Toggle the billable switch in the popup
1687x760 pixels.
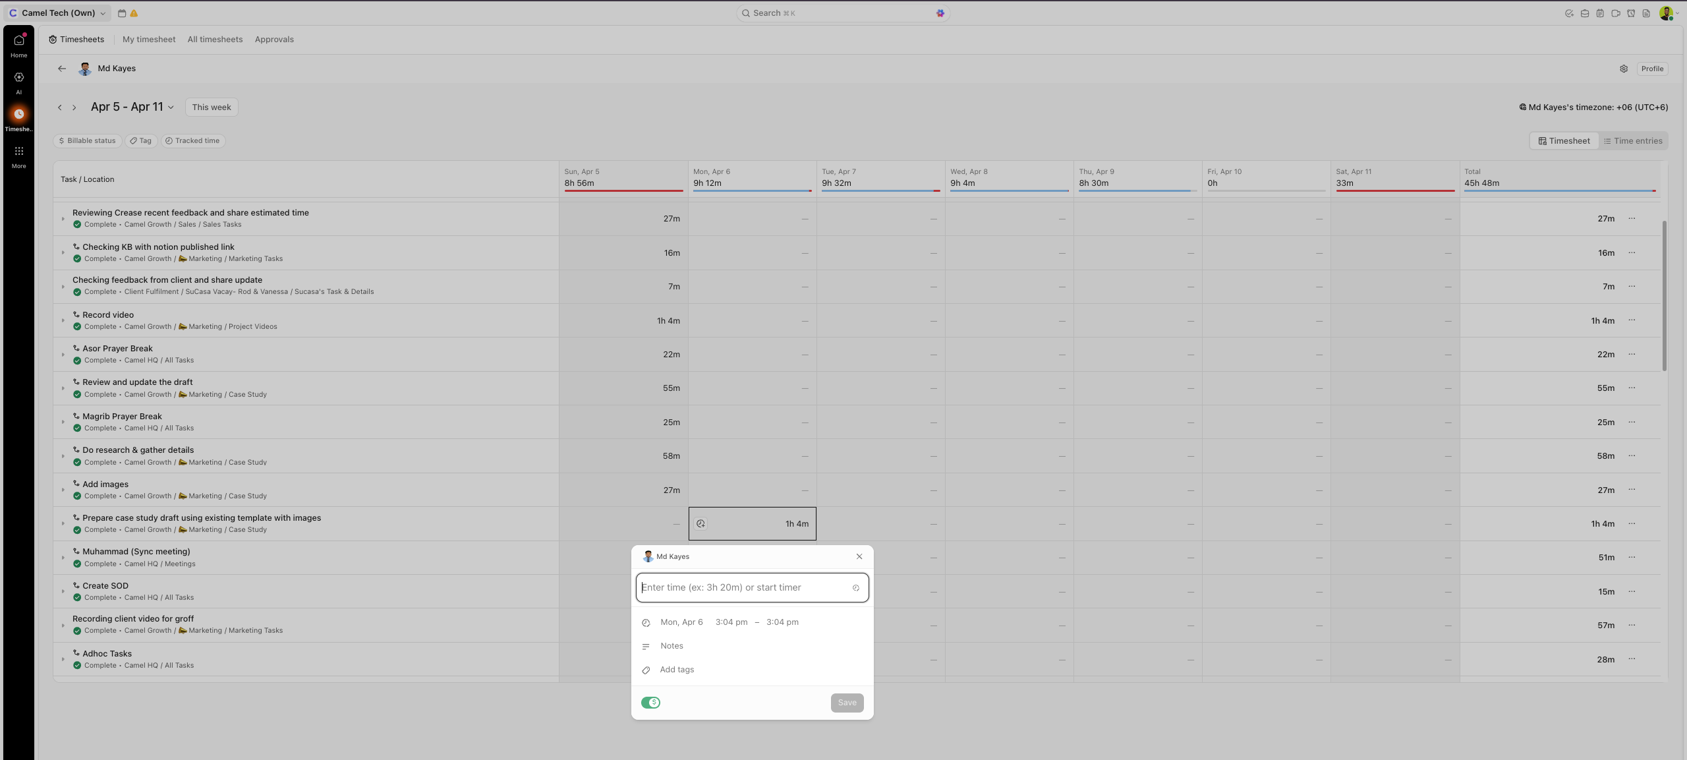point(650,703)
